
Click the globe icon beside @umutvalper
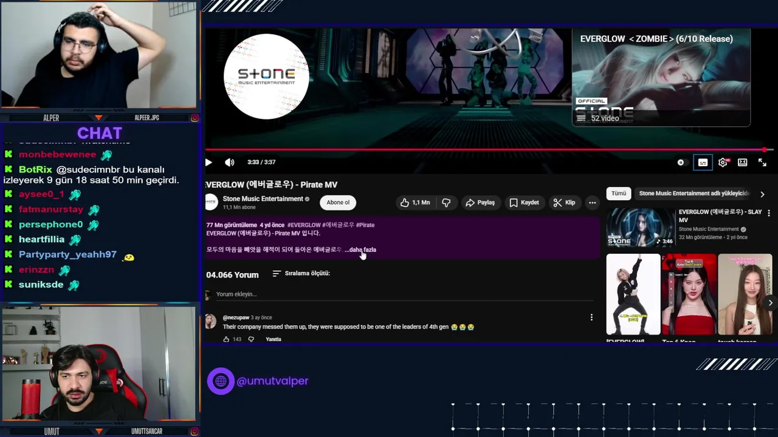[221, 381]
